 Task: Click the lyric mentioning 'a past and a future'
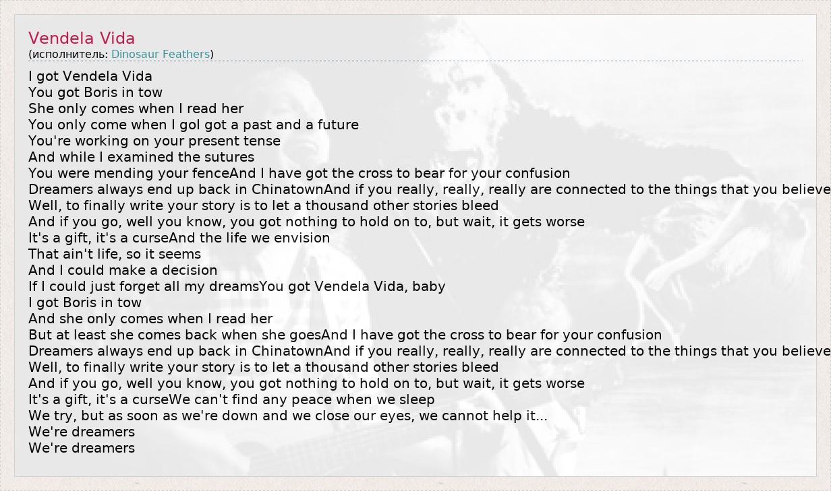(193, 125)
